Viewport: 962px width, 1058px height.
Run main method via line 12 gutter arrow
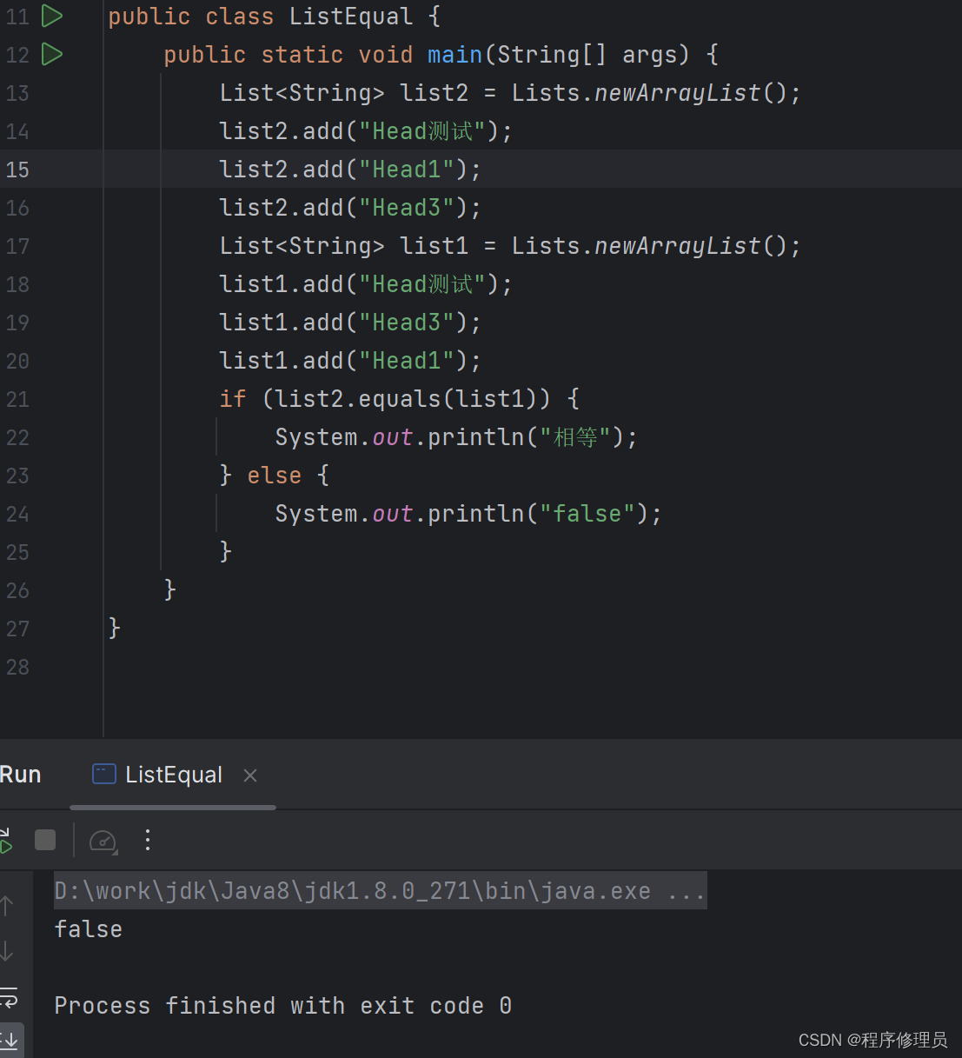pyautogui.click(x=52, y=54)
